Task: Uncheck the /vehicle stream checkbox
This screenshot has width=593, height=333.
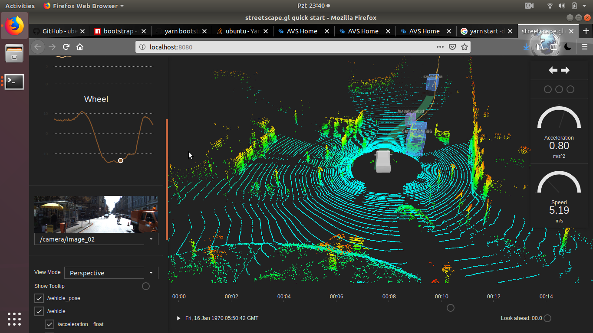Action: [39, 311]
